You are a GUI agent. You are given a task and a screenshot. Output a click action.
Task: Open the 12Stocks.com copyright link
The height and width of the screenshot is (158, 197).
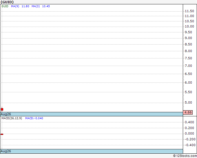(185, 156)
